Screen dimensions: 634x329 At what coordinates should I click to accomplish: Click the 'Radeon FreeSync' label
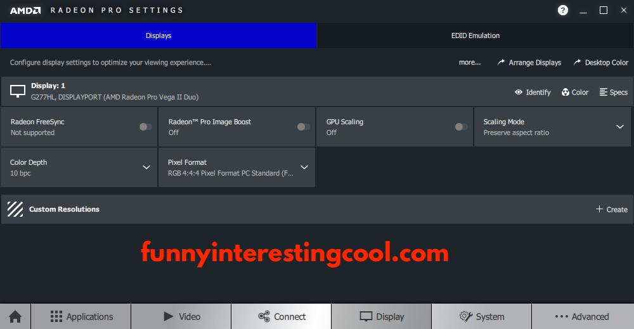pyautogui.click(x=37, y=122)
